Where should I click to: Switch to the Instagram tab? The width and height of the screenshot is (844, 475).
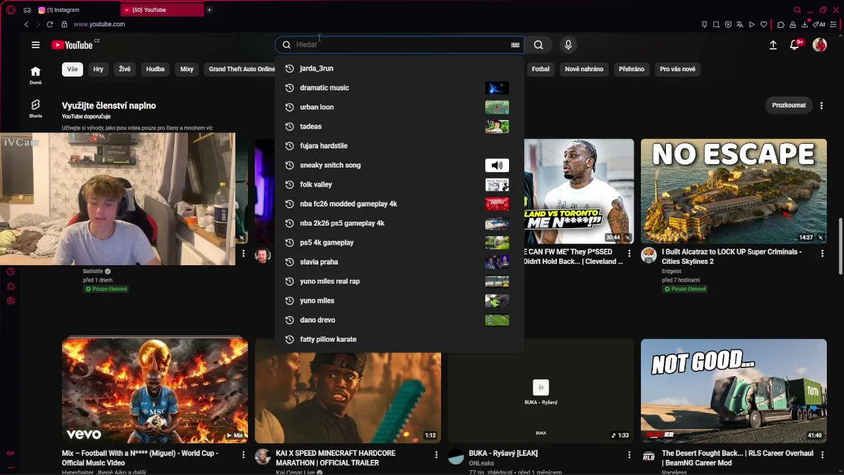pos(78,10)
